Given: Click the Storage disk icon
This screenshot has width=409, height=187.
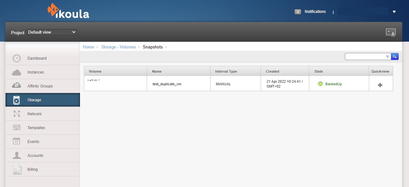Looking at the screenshot, I should click(17, 100).
